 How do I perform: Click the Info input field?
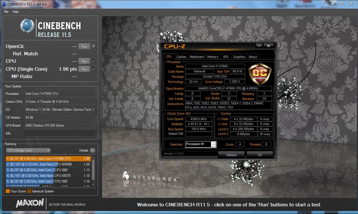(x=60, y=133)
